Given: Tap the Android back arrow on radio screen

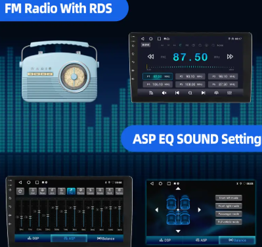Looking at the screenshot, I should 142,39.
